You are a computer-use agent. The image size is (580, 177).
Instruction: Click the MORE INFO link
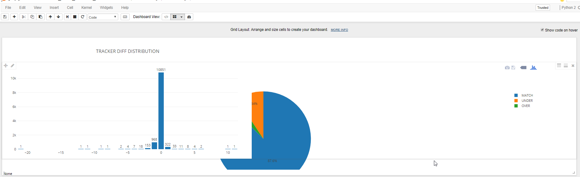click(339, 30)
